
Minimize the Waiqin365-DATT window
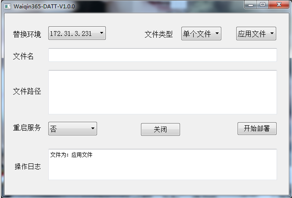click(x=251, y=5)
